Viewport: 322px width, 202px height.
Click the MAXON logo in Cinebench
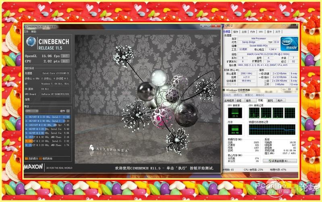tap(33, 167)
